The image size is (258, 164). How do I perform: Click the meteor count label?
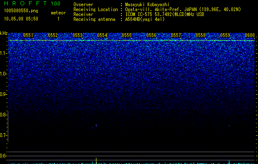pyautogui.click(x=58, y=13)
